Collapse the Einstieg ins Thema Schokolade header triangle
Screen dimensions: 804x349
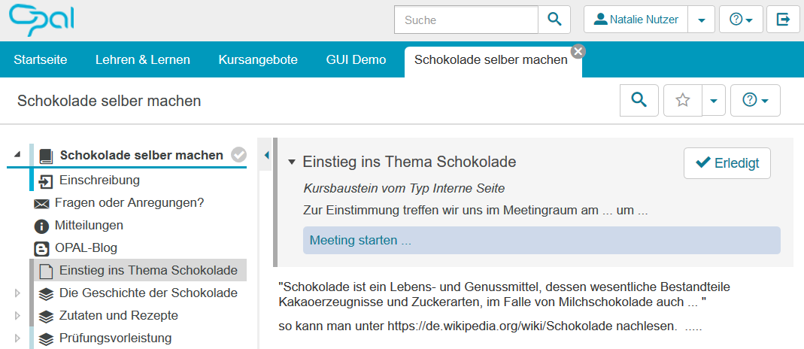(x=292, y=162)
